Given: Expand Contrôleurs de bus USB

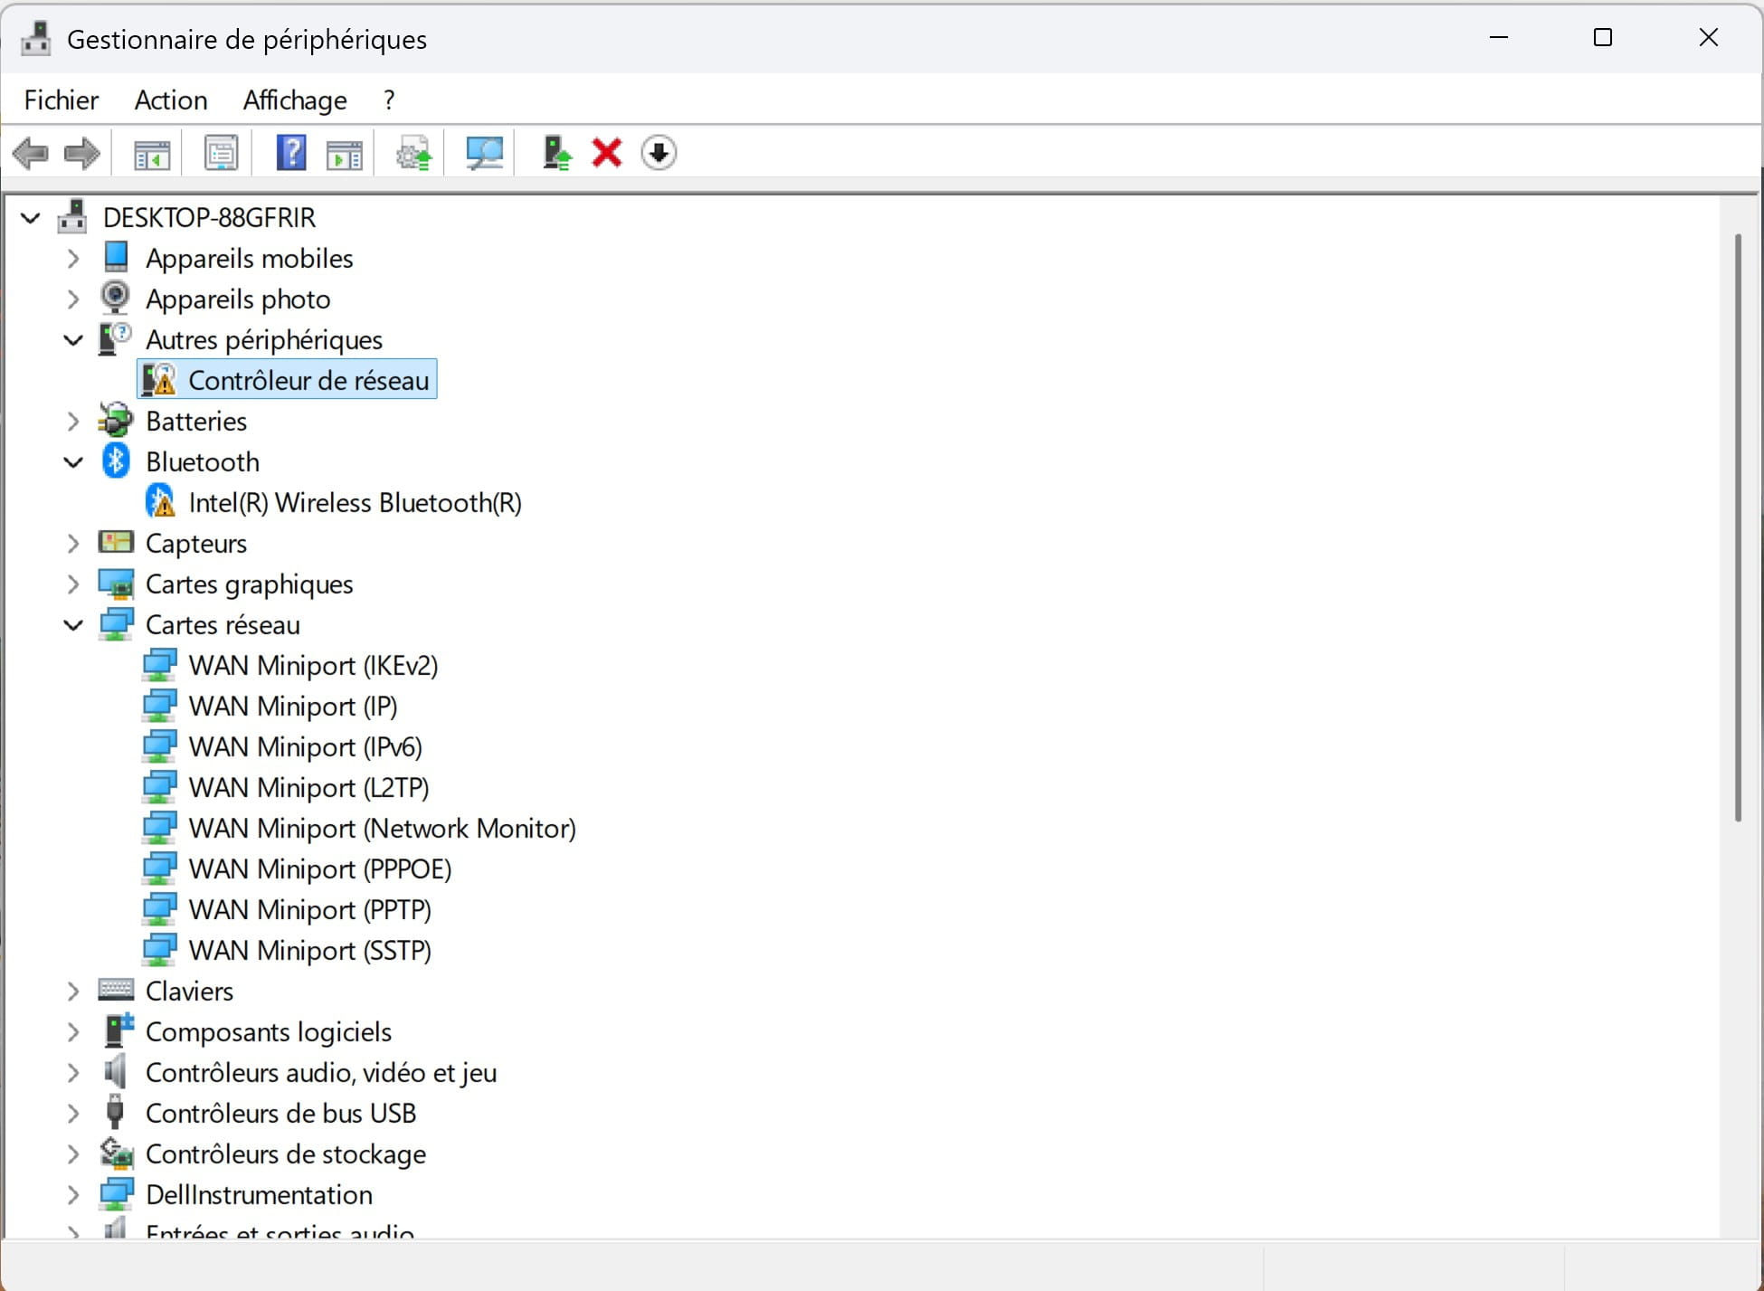Looking at the screenshot, I should [73, 1114].
